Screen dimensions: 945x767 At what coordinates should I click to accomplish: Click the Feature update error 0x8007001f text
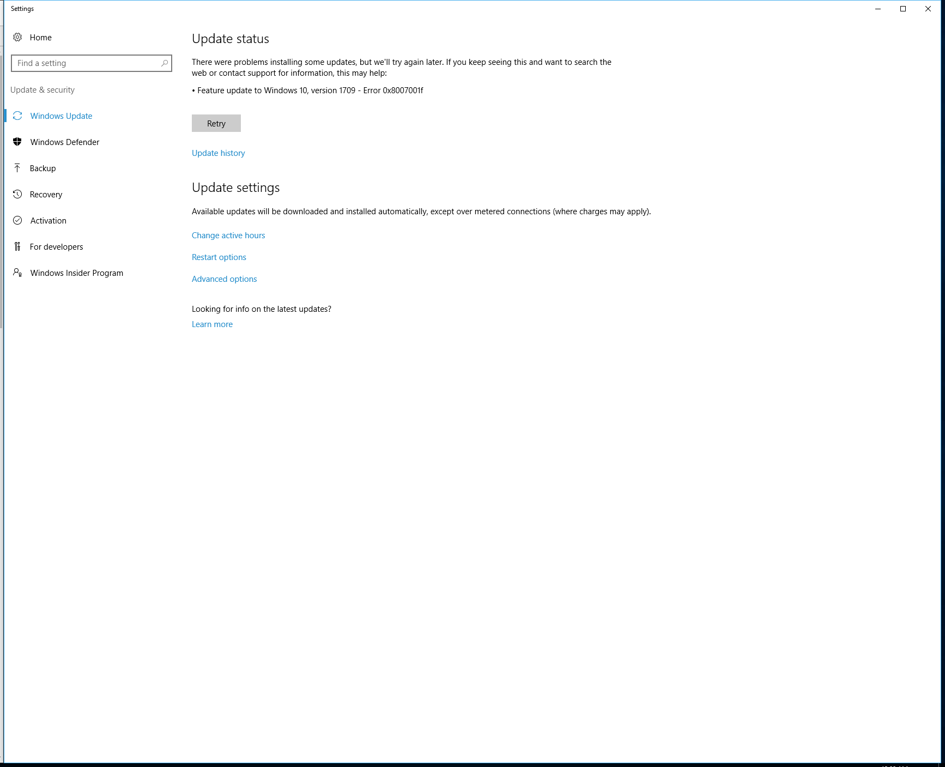pos(308,90)
